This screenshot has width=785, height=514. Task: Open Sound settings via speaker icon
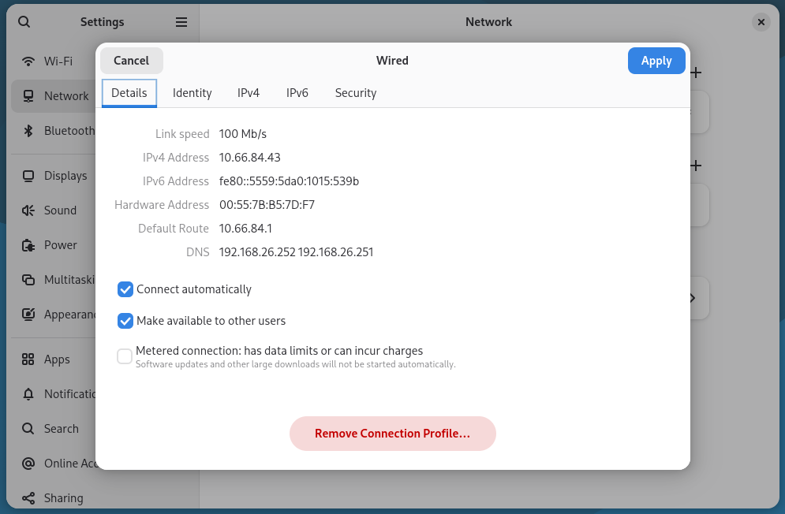click(28, 210)
